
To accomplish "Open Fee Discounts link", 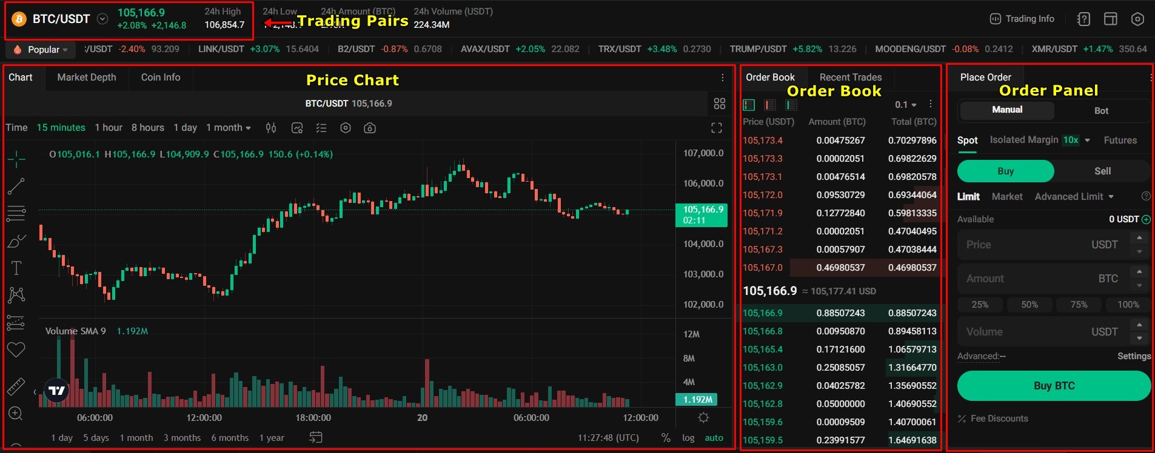I will pyautogui.click(x=993, y=418).
